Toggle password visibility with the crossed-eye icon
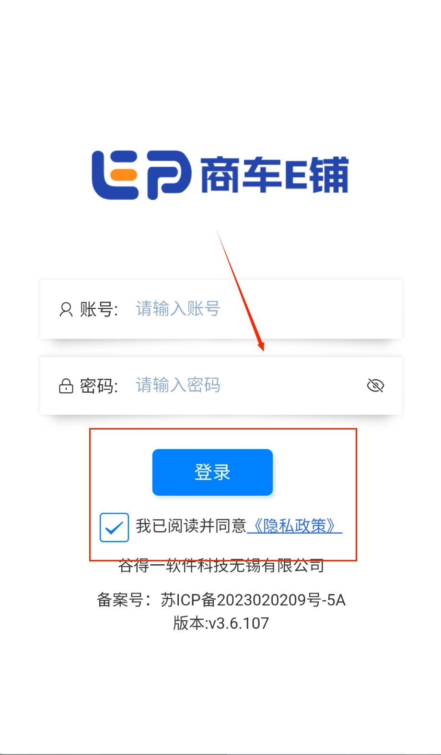Screen dimensions: 441x755 click(375, 385)
